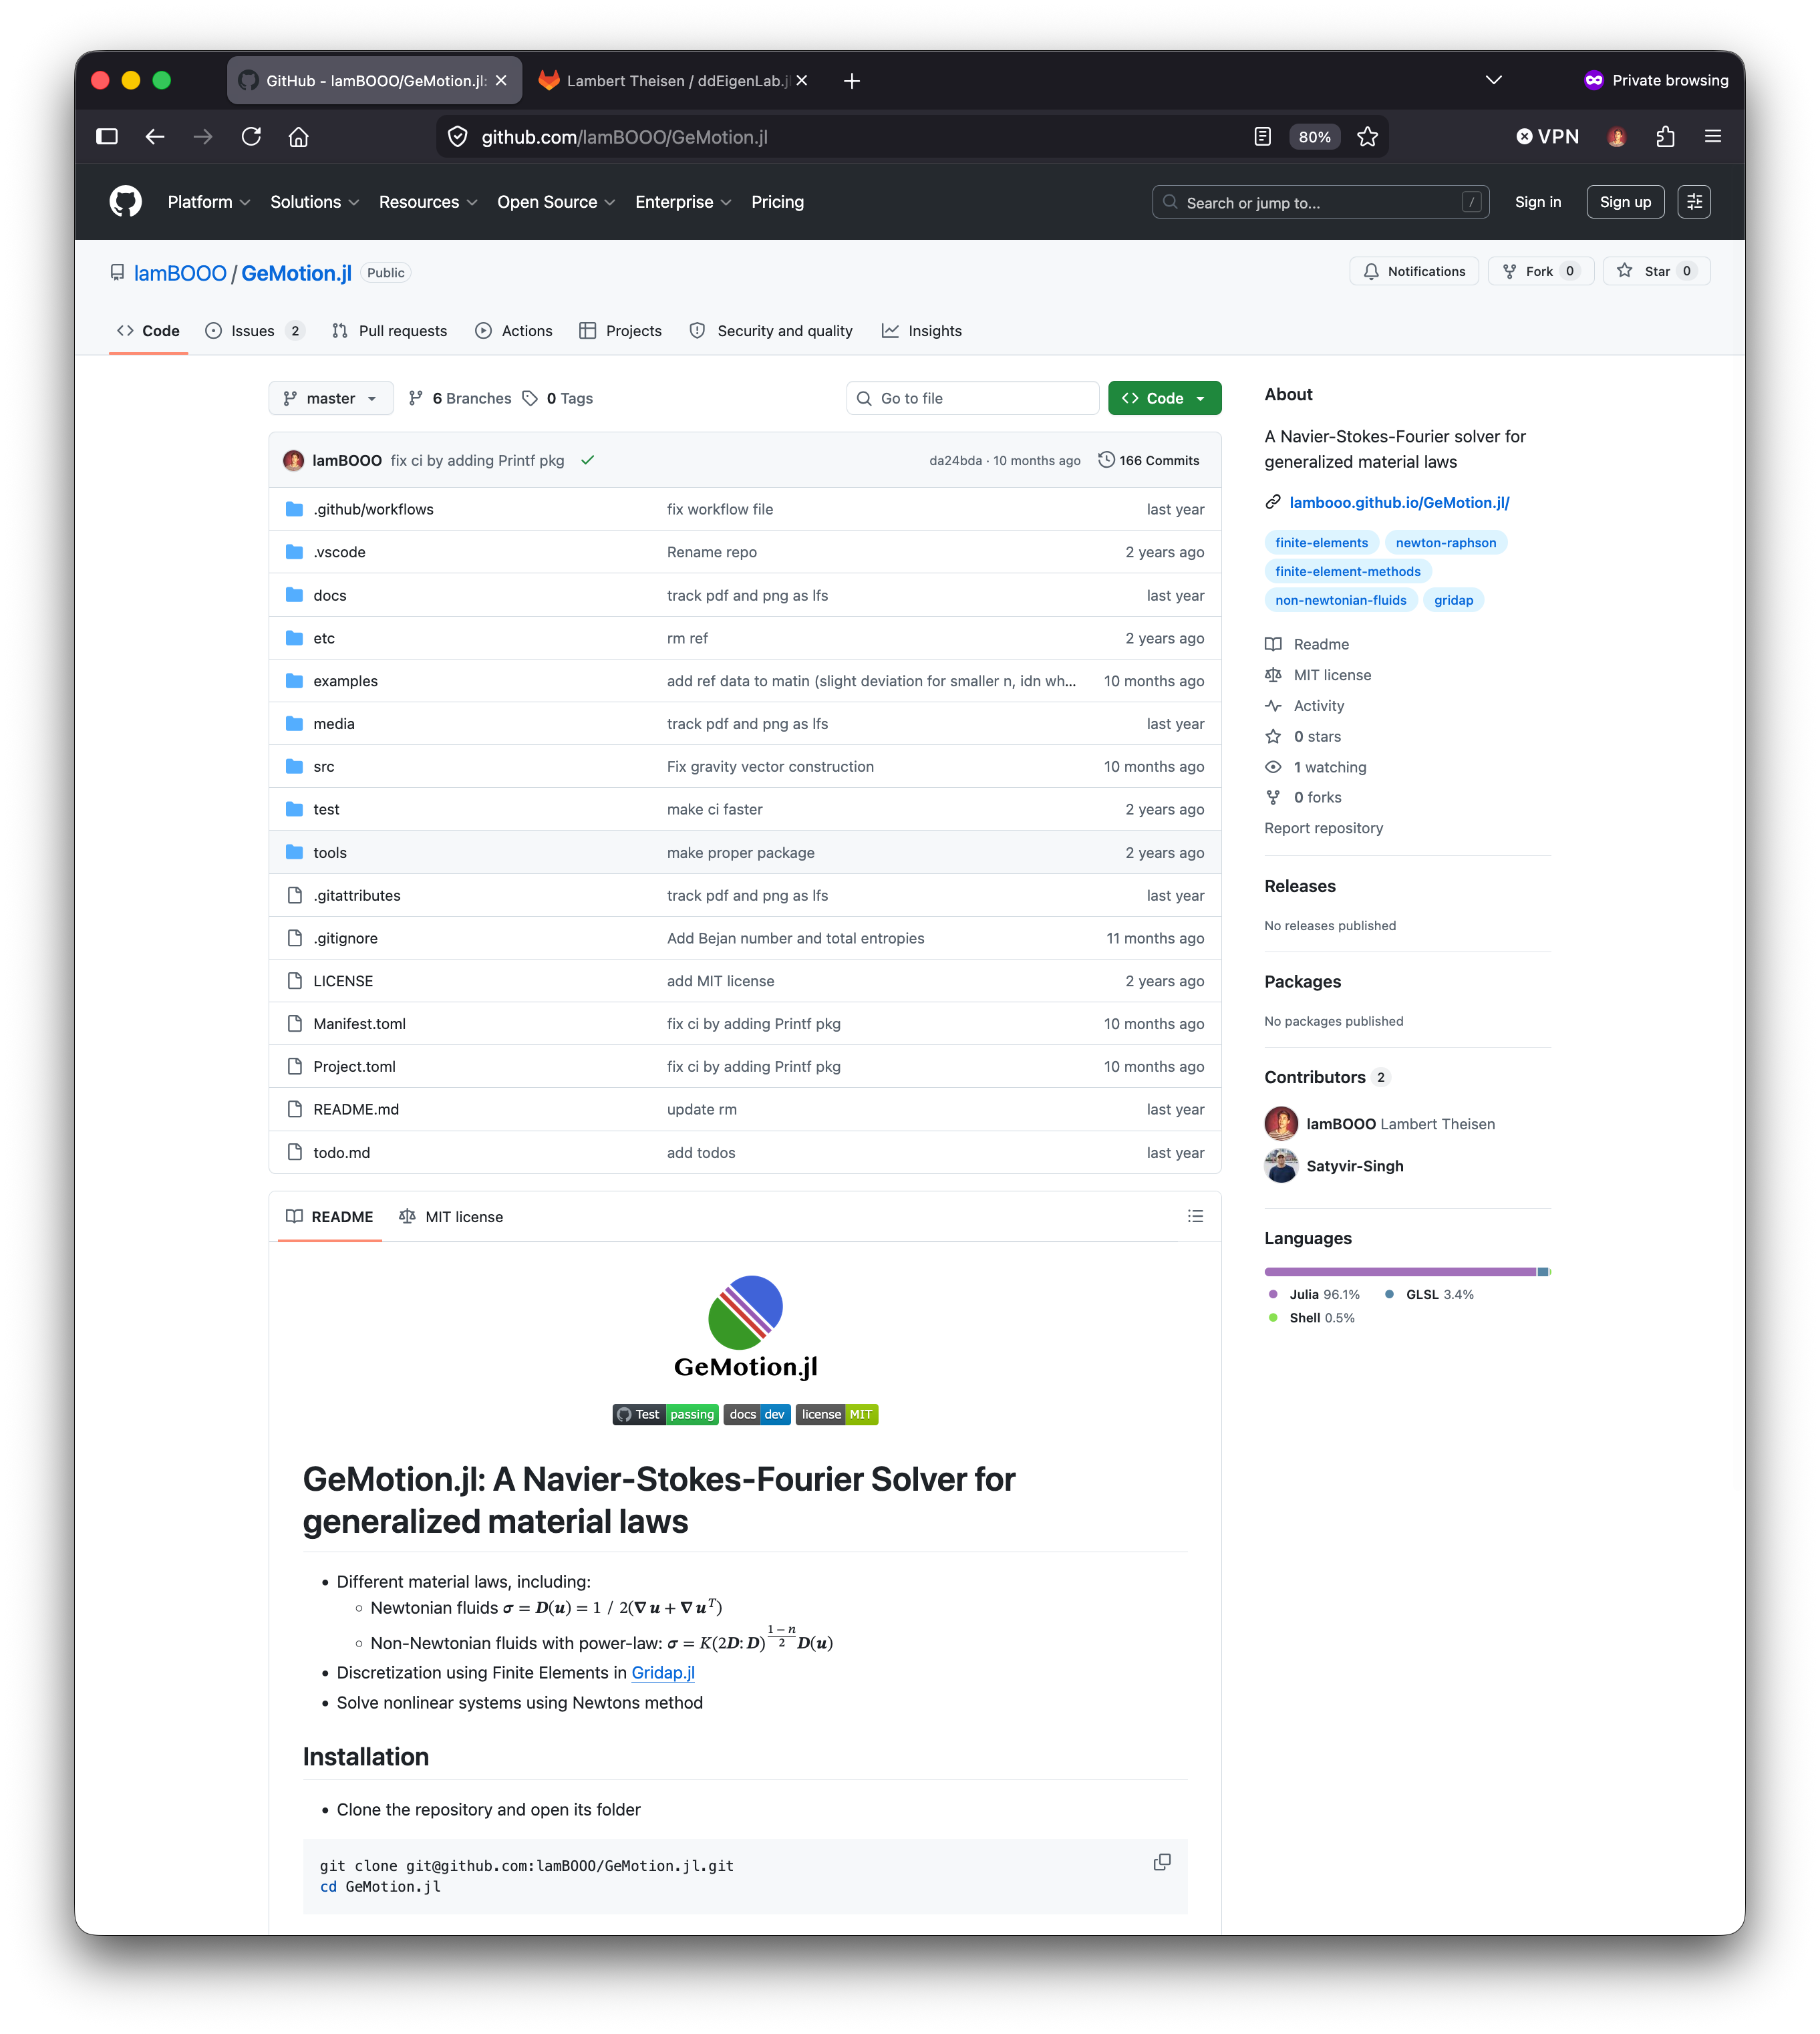This screenshot has height=2034, width=1820.
Task: Open the green Code dropdown
Action: pos(1164,398)
